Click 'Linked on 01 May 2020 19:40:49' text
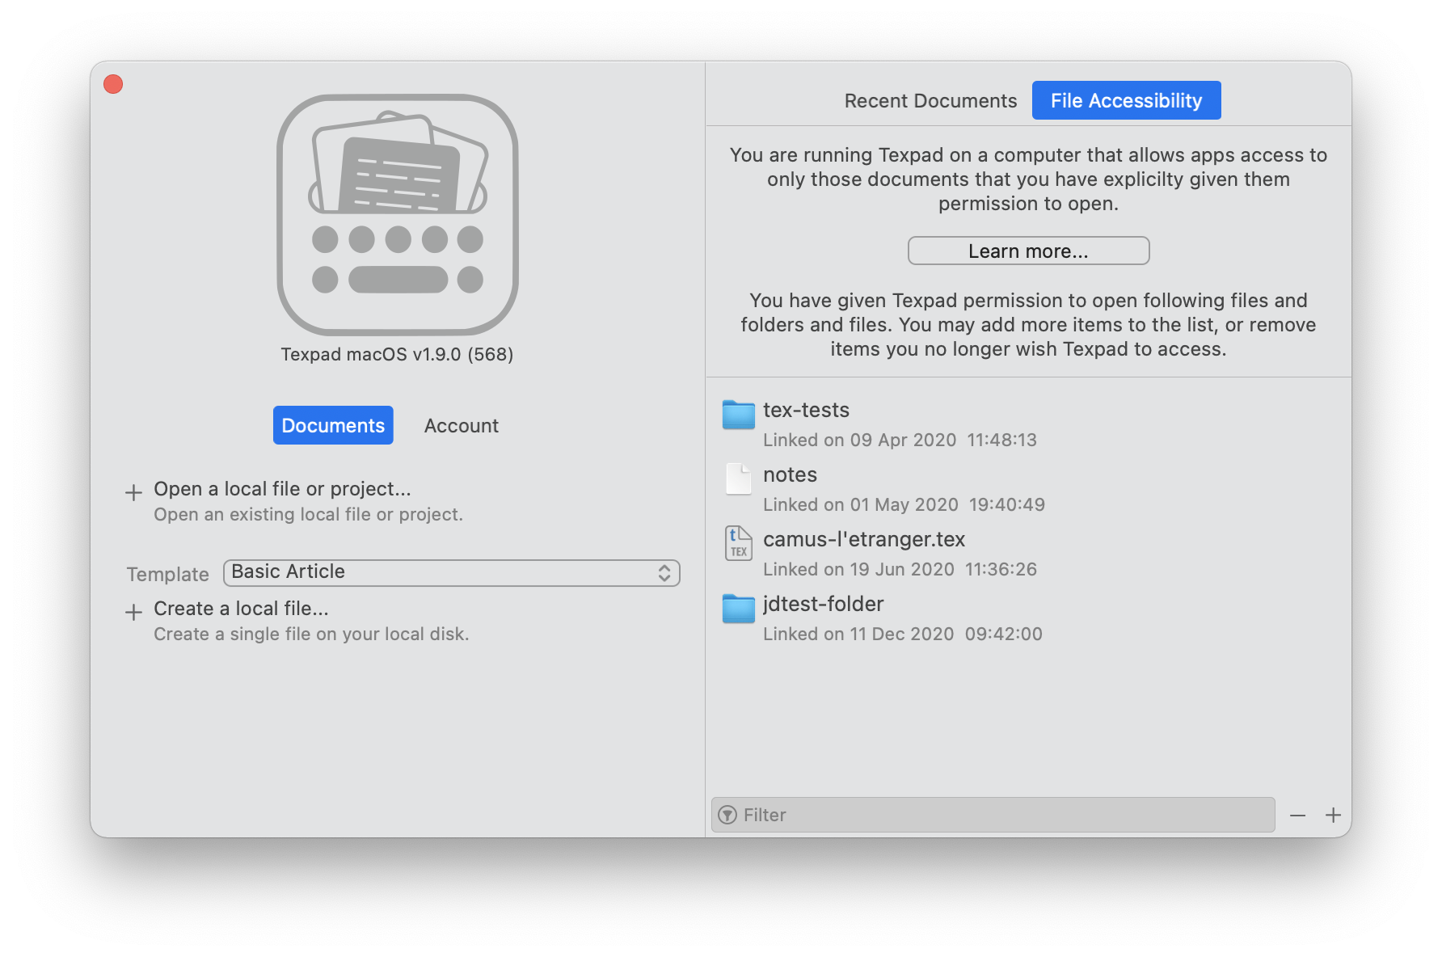This screenshot has width=1442, height=957. (x=904, y=504)
